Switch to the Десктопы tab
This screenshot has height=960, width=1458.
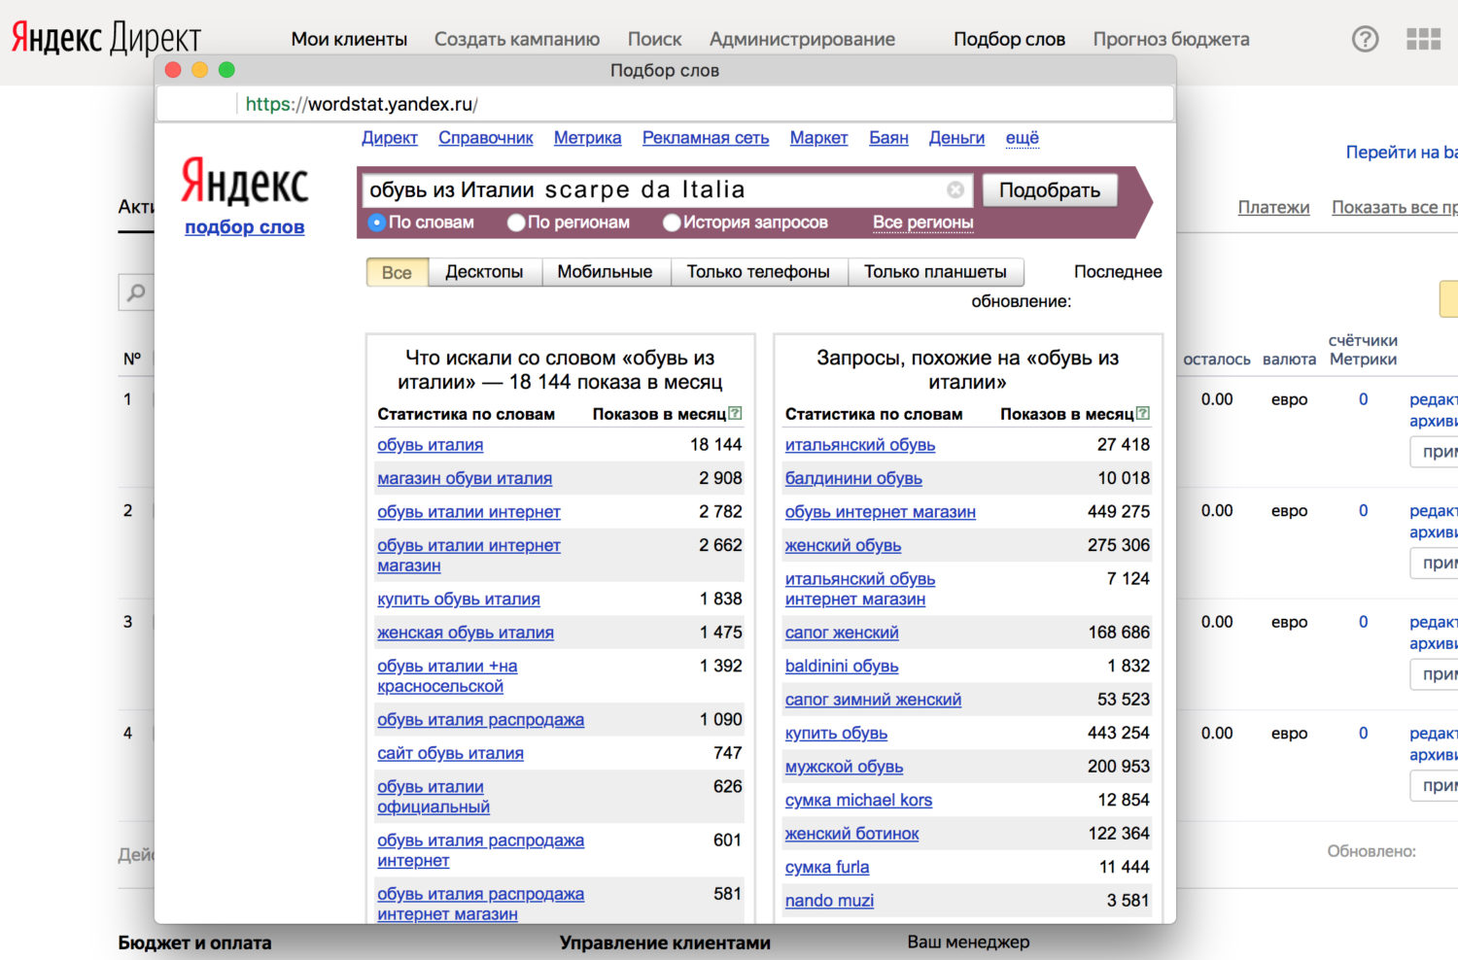(x=484, y=272)
